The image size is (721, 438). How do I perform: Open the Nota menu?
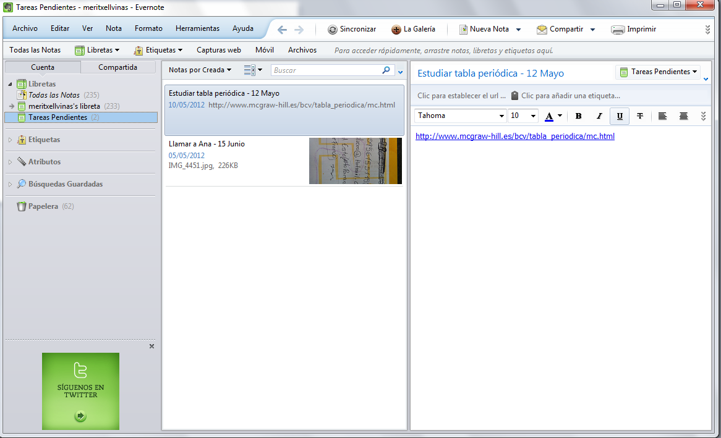pyautogui.click(x=114, y=28)
